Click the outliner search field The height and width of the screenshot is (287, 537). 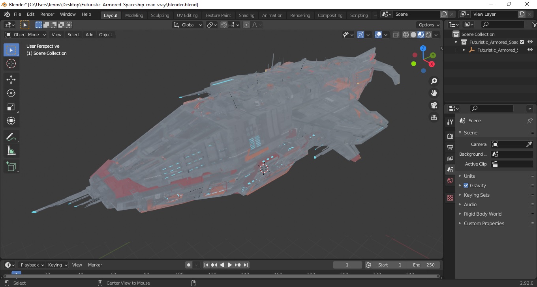point(502,24)
